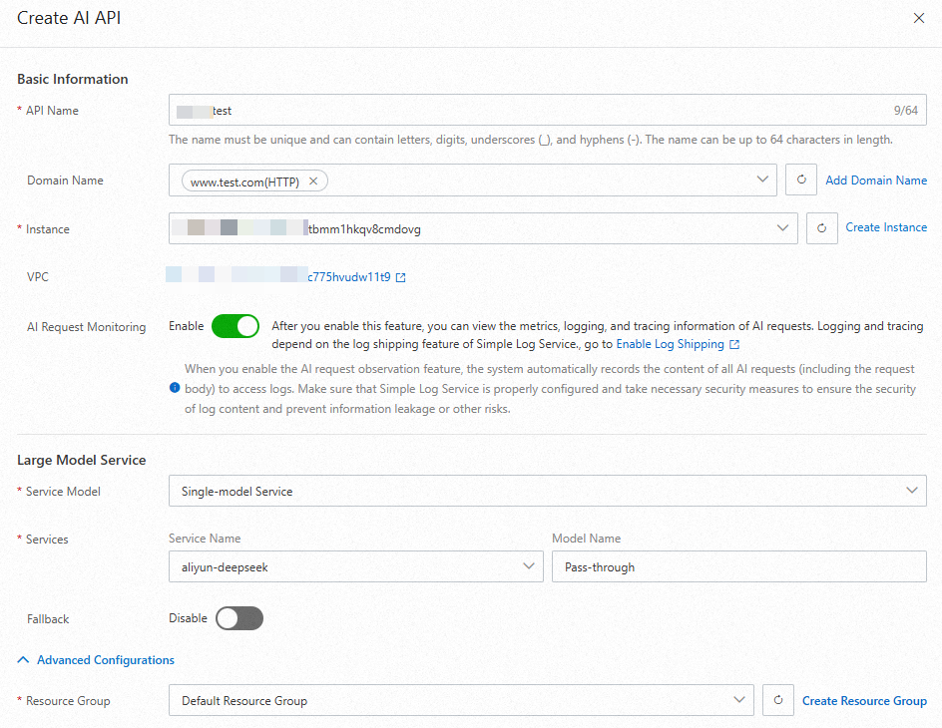The width and height of the screenshot is (942, 728).
Task: Click refresh icon beside Resource Group dropdown
Action: coord(777,700)
